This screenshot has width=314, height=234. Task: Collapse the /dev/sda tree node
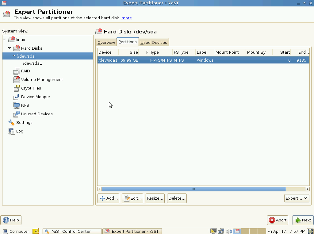pos(14,56)
